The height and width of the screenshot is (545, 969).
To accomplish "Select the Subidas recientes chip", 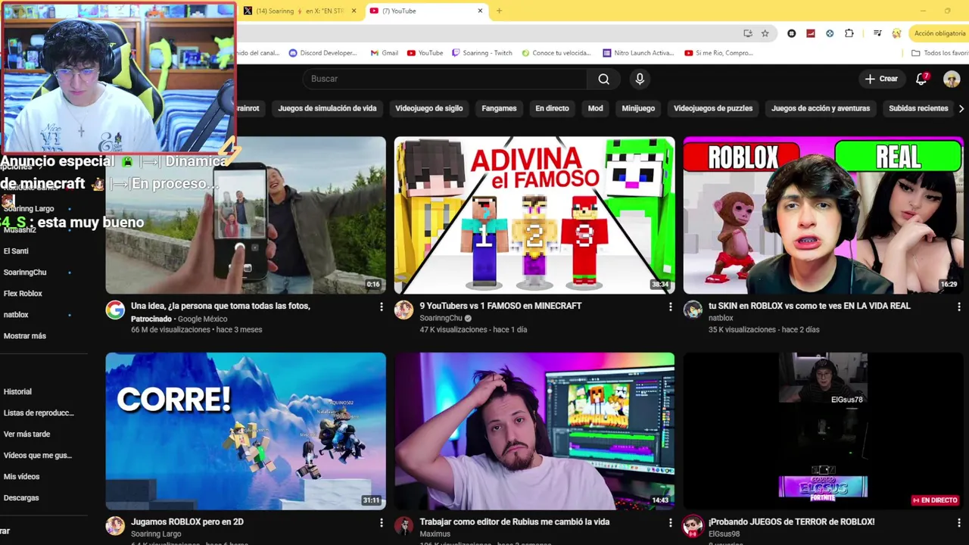I will click(x=918, y=108).
